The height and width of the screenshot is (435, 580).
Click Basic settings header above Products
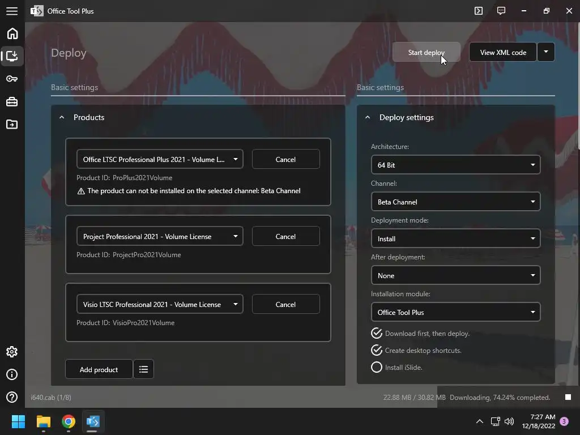coord(74,87)
